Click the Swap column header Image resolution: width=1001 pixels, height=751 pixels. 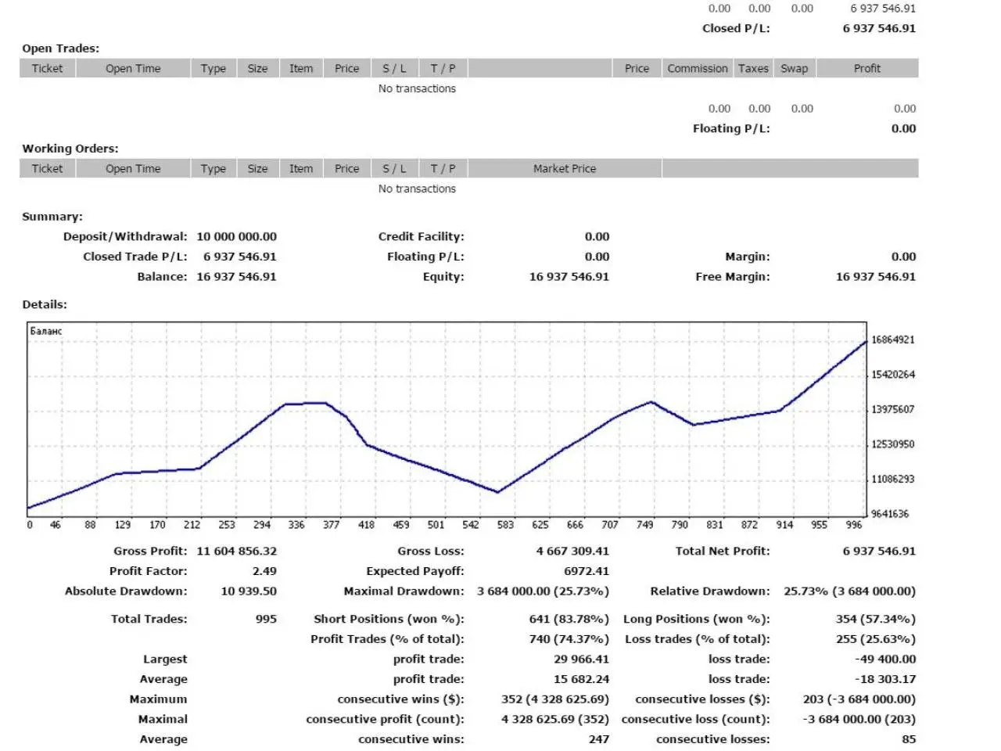[794, 69]
